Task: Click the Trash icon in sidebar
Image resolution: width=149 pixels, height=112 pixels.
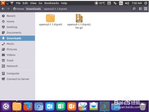Action: (x=3, y=60)
